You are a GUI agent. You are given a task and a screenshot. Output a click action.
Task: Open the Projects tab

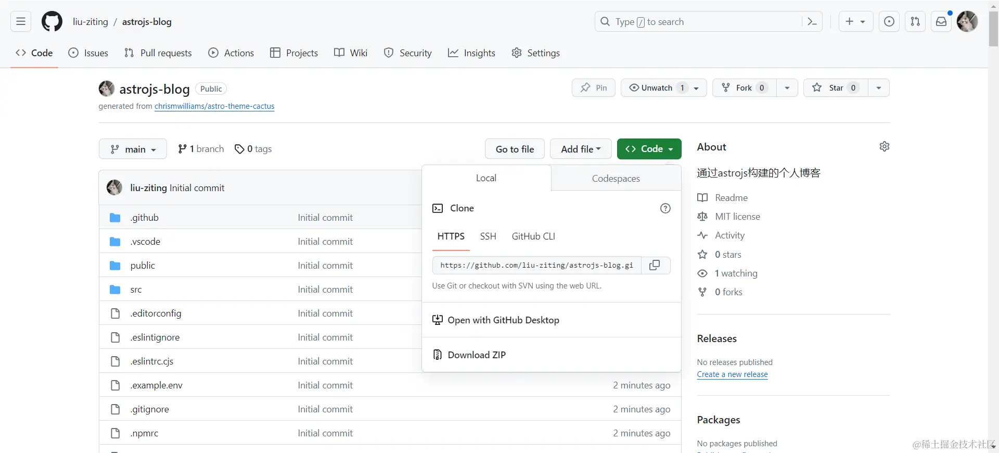click(x=294, y=53)
